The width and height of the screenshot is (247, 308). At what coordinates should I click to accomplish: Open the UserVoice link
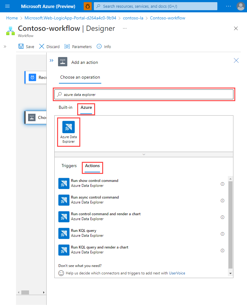(x=176, y=273)
